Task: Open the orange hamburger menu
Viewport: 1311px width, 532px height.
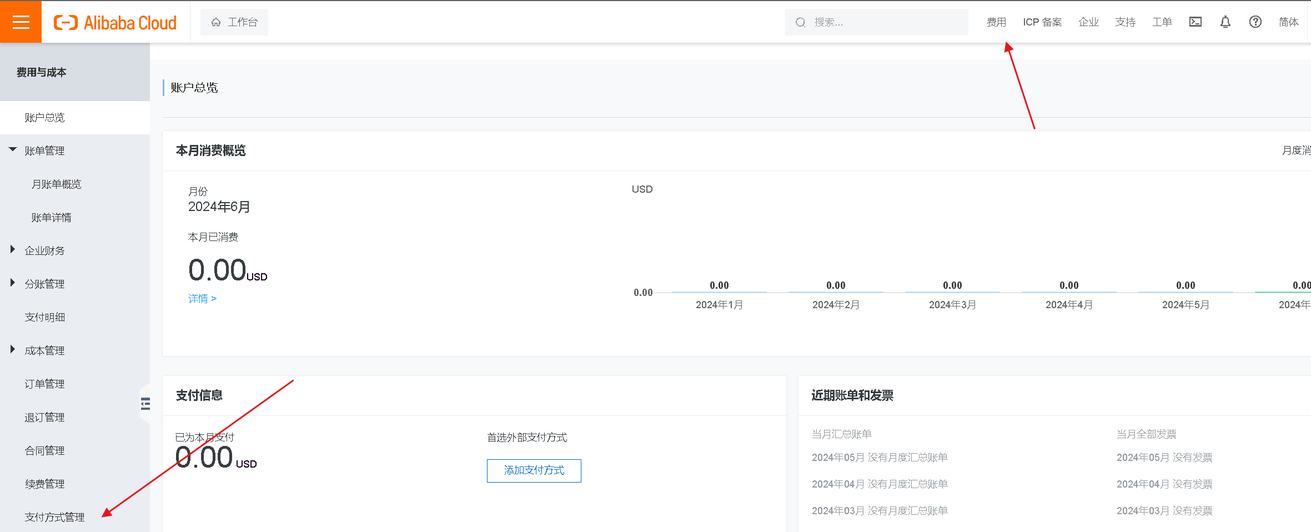Action: [21, 22]
